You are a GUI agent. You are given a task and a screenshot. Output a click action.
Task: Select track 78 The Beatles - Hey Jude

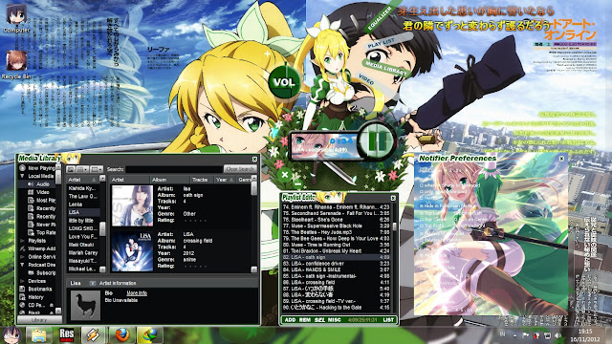click(x=336, y=232)
